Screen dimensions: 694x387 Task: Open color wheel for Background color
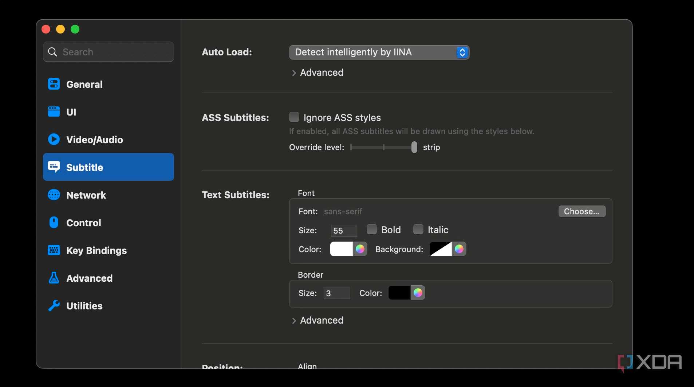coord(459,249)
